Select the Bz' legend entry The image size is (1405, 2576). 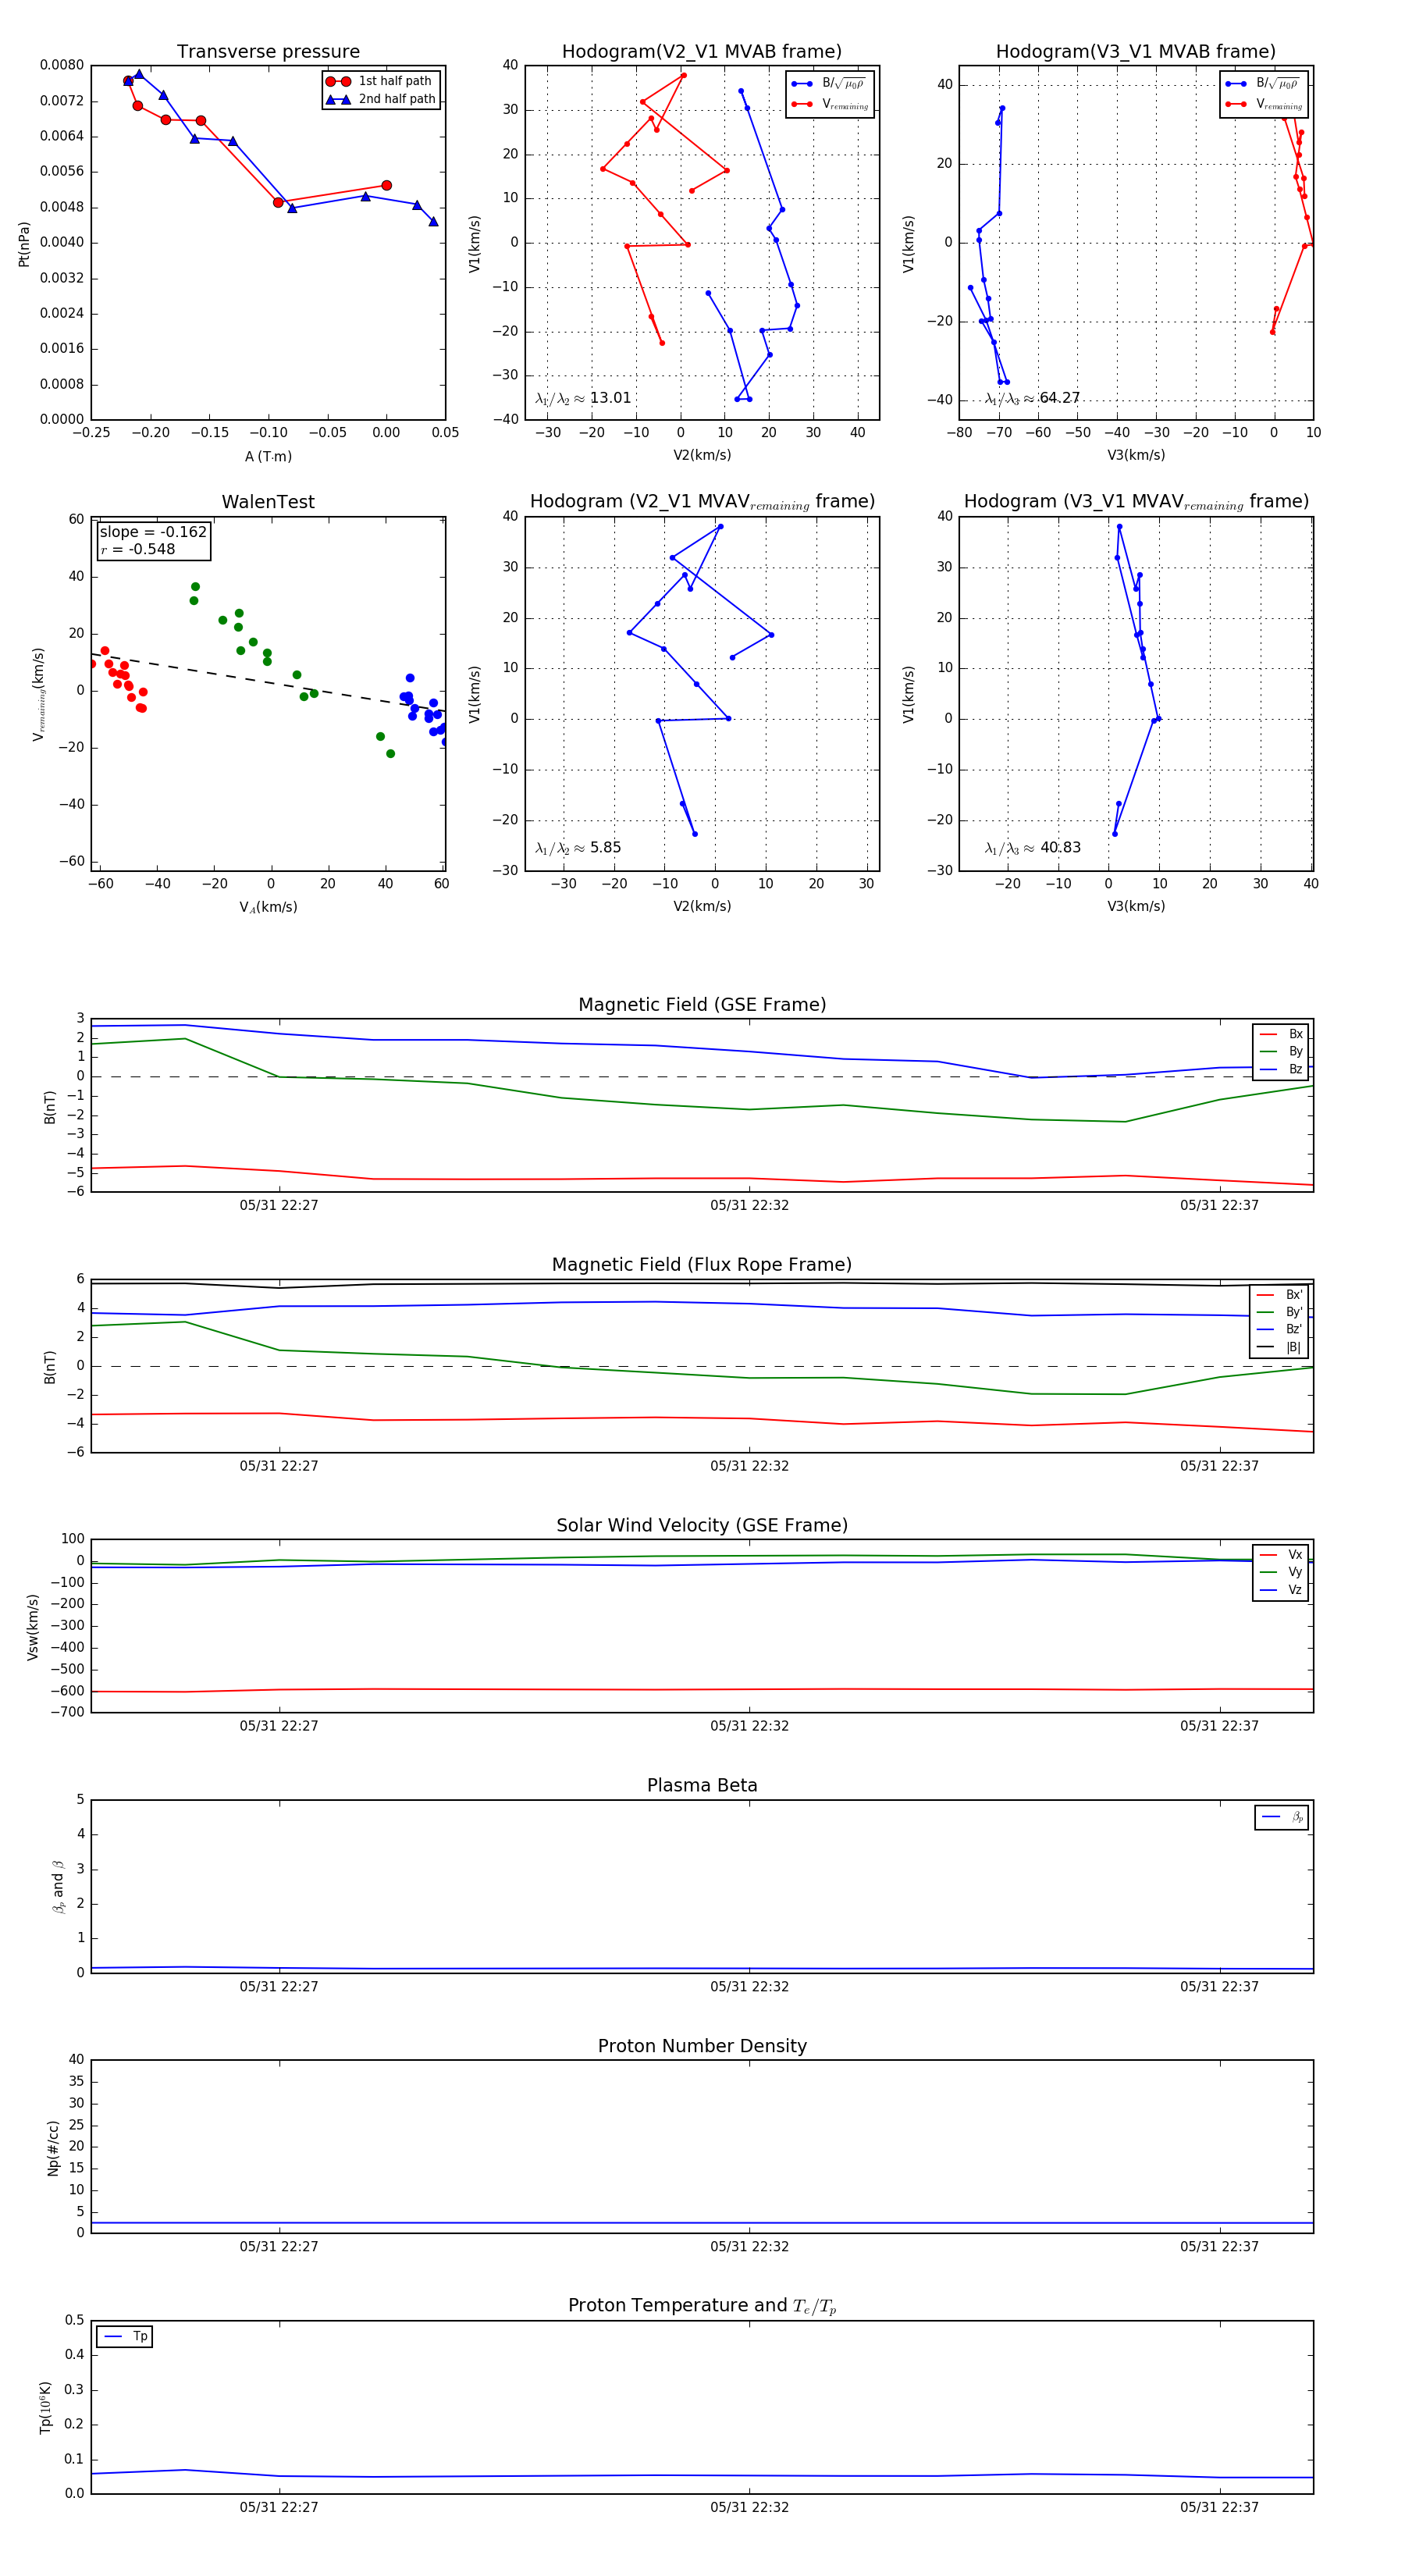(1280, 1329)
